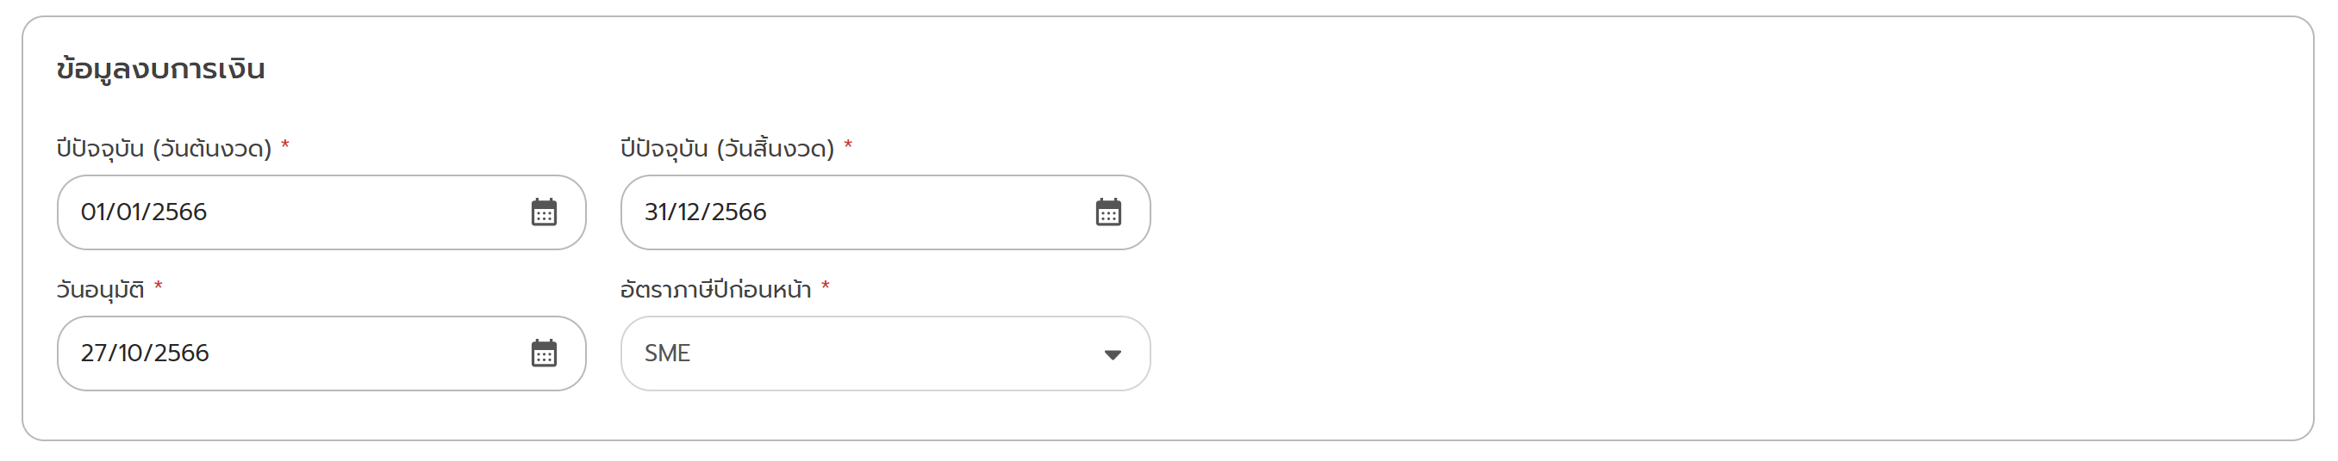Click the ปีปัจจุบัน (วันต้นงวด) label
Viewport: 2338px width, 461px height.
pyautogui.click(x=164, y=148)
